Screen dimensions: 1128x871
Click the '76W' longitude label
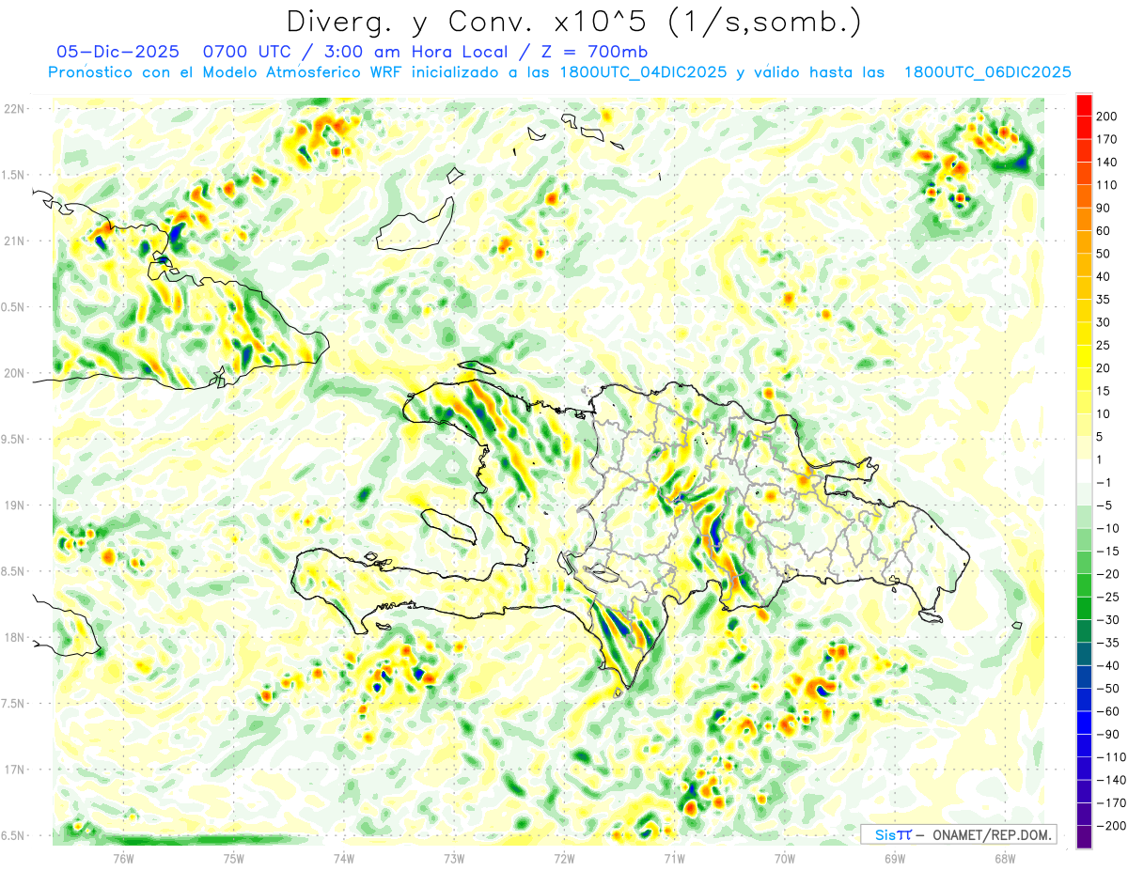123,859
